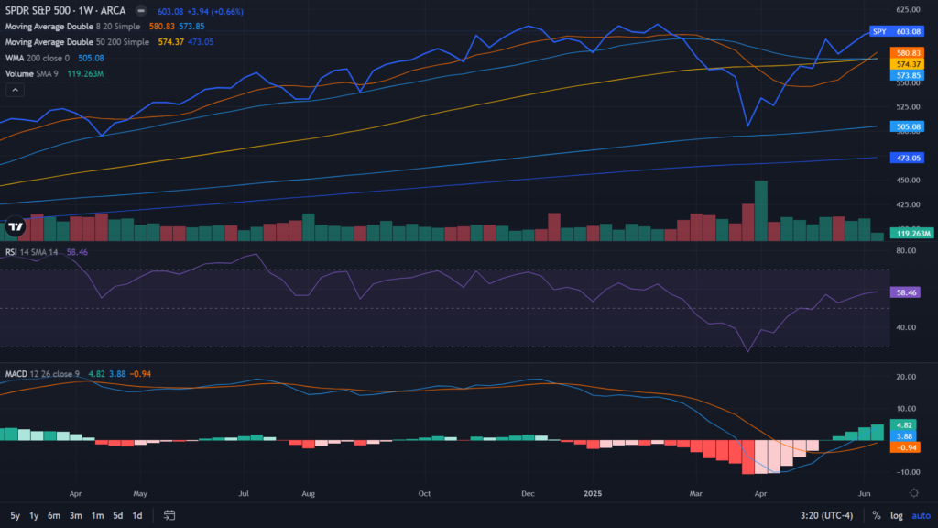This screenshot has height=528, width=938.
Task: Open the timezone menu showing 3:20 (UTC-4)
Action: (x=826, y=515)
